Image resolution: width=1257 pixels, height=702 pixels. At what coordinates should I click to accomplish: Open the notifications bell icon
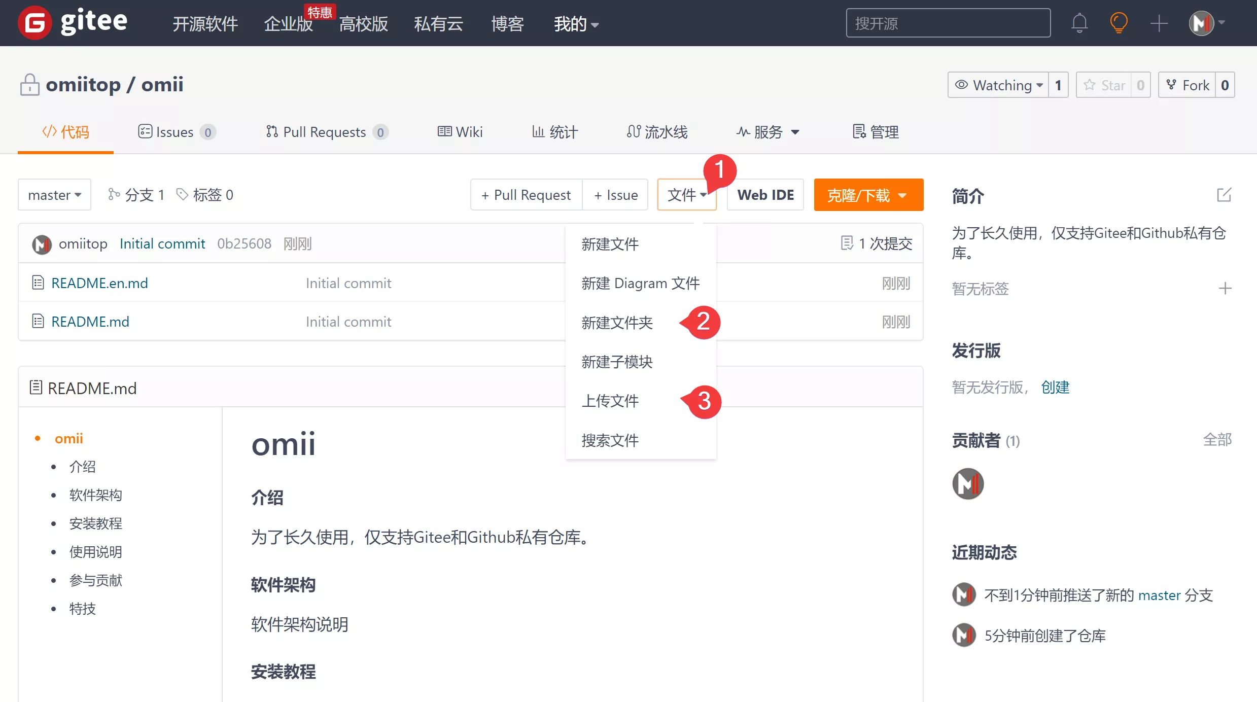(x=1079, y=23)
